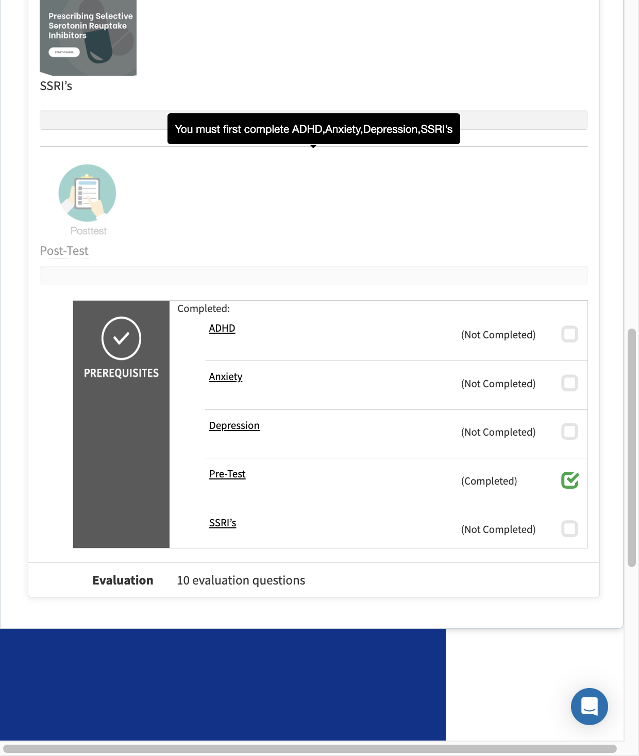Click the '(Not Completed)' status beside Depression
Viewport: 639px width, 756px height.
click(498, 432)
